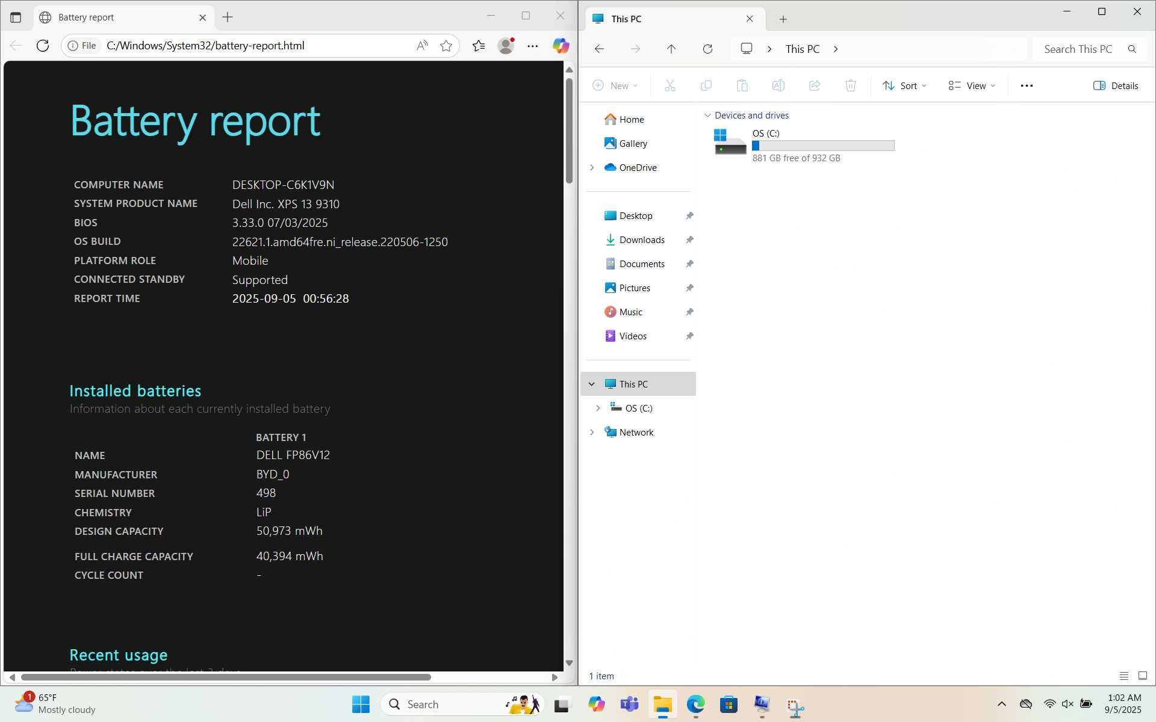Open the Sort dropdown in Explorer
Image resolution: width=1156 pixels, height=722 pixels.
(904, 85)
